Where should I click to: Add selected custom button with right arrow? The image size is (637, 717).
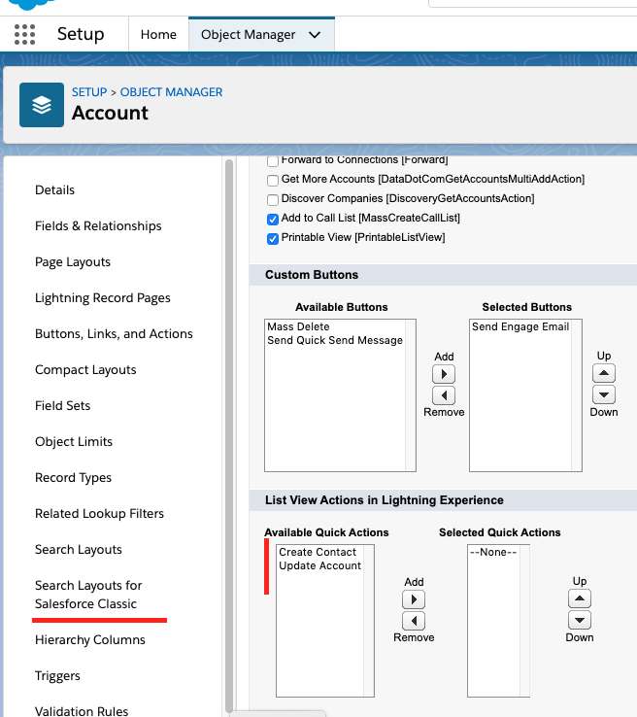[444, 374]
